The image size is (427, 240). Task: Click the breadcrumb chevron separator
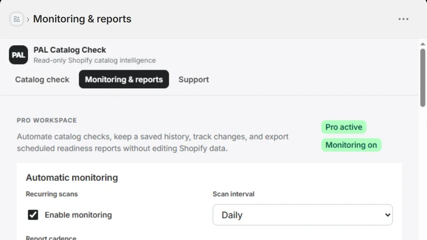[28, 19]
